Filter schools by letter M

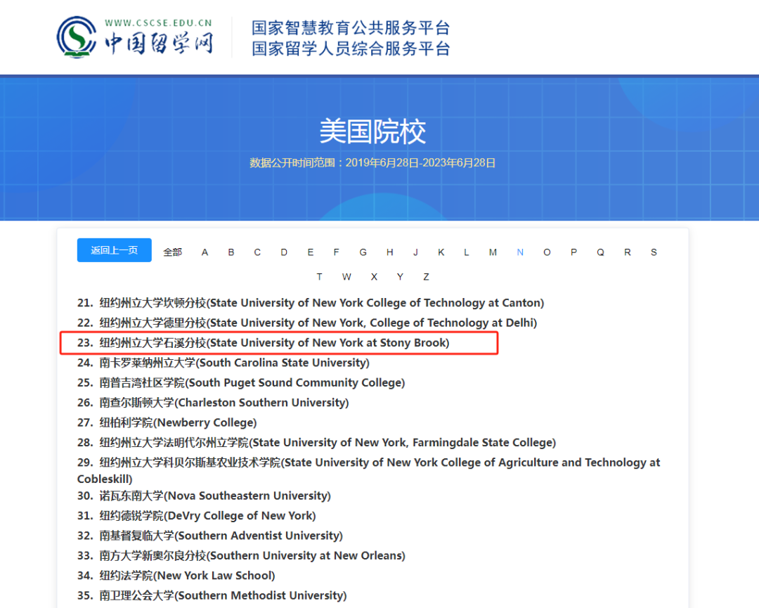click(493, 252)
